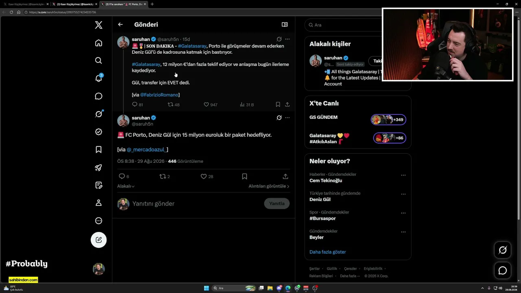Share the FC Porto post
Image resolution: width=521 pixels, height=293 pixels.
pos(285,176)
